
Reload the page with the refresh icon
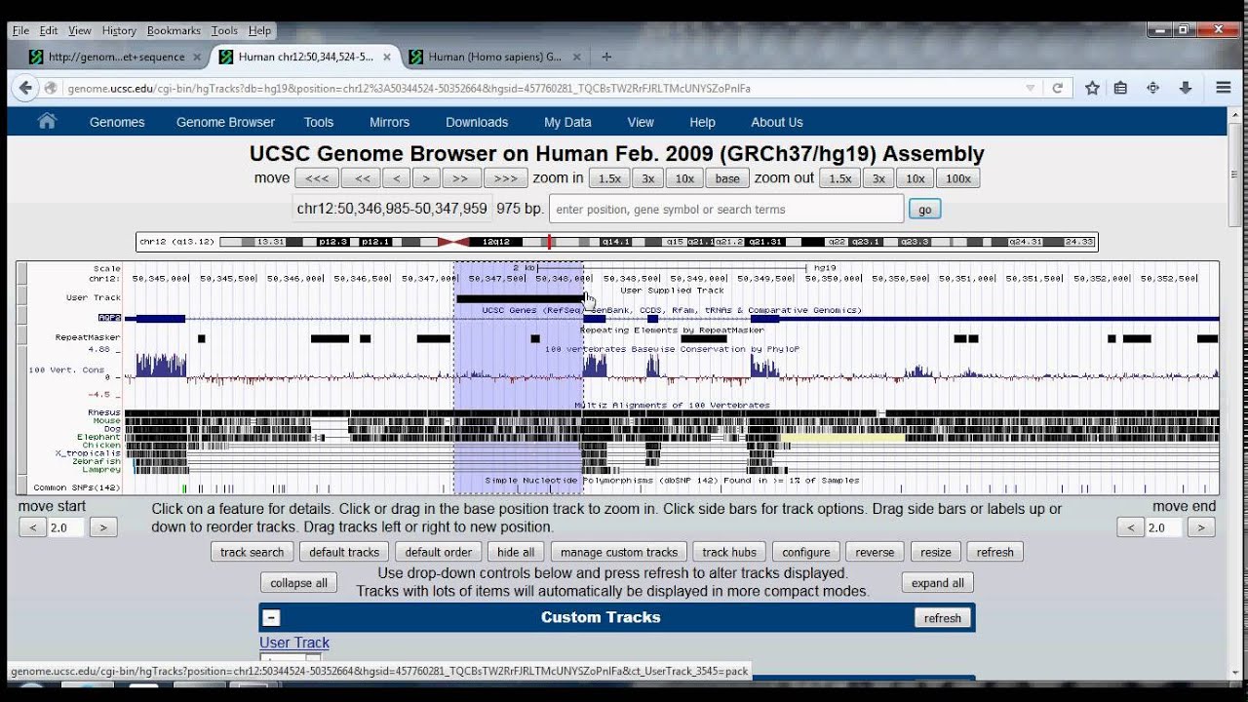tap(1057, 88)
